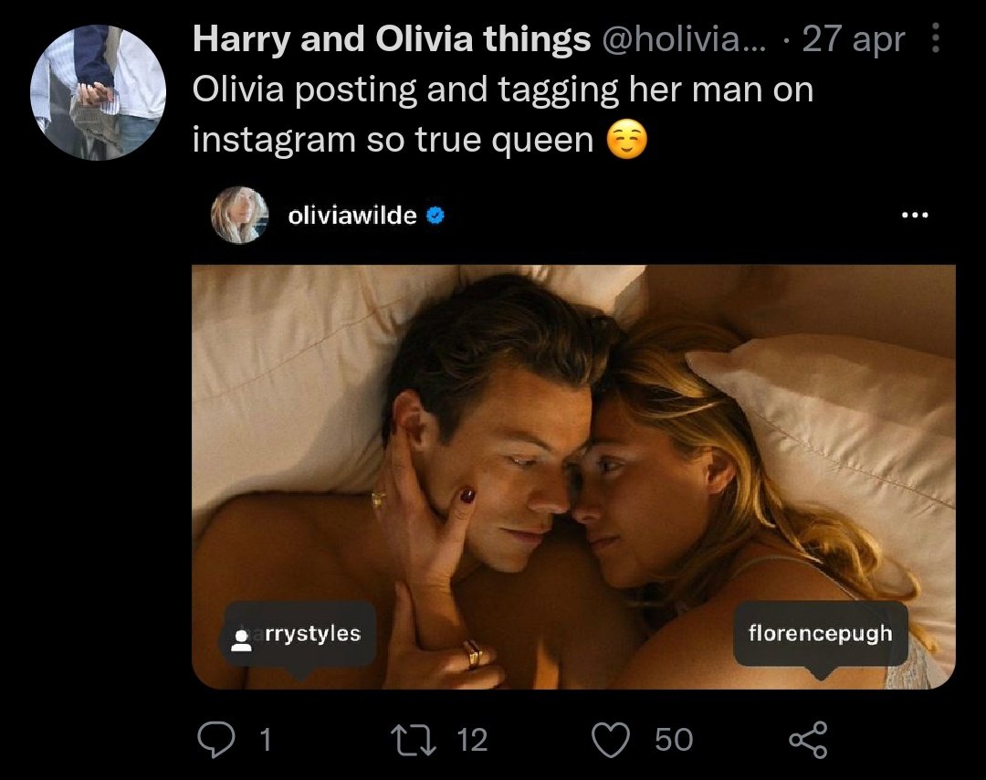
Task: Open the embedded bed photo
Action: (573, 477)
